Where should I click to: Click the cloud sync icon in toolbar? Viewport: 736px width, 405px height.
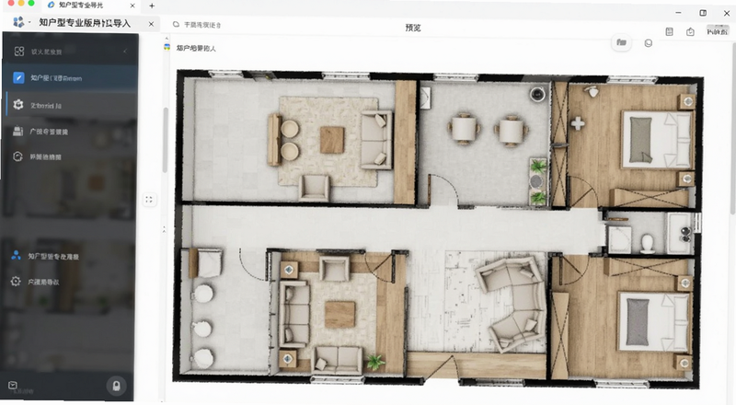176,25
